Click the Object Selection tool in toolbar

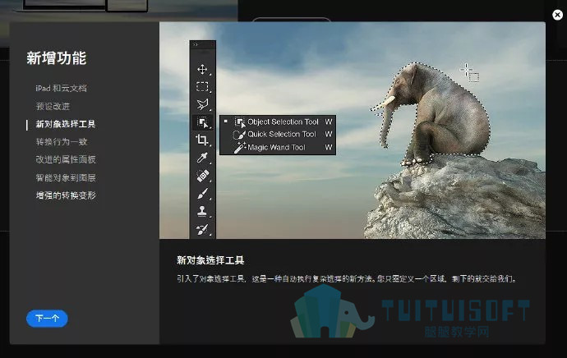pos(202,122)
